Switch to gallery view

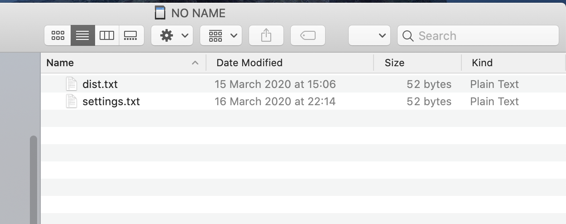131,36
